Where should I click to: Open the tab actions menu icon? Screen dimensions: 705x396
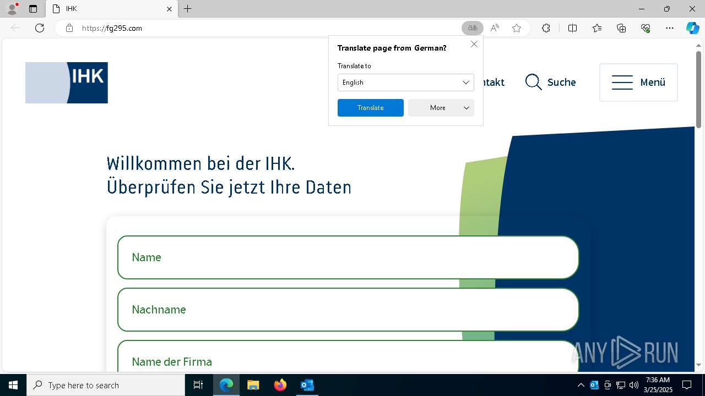(x=33, y=9)
